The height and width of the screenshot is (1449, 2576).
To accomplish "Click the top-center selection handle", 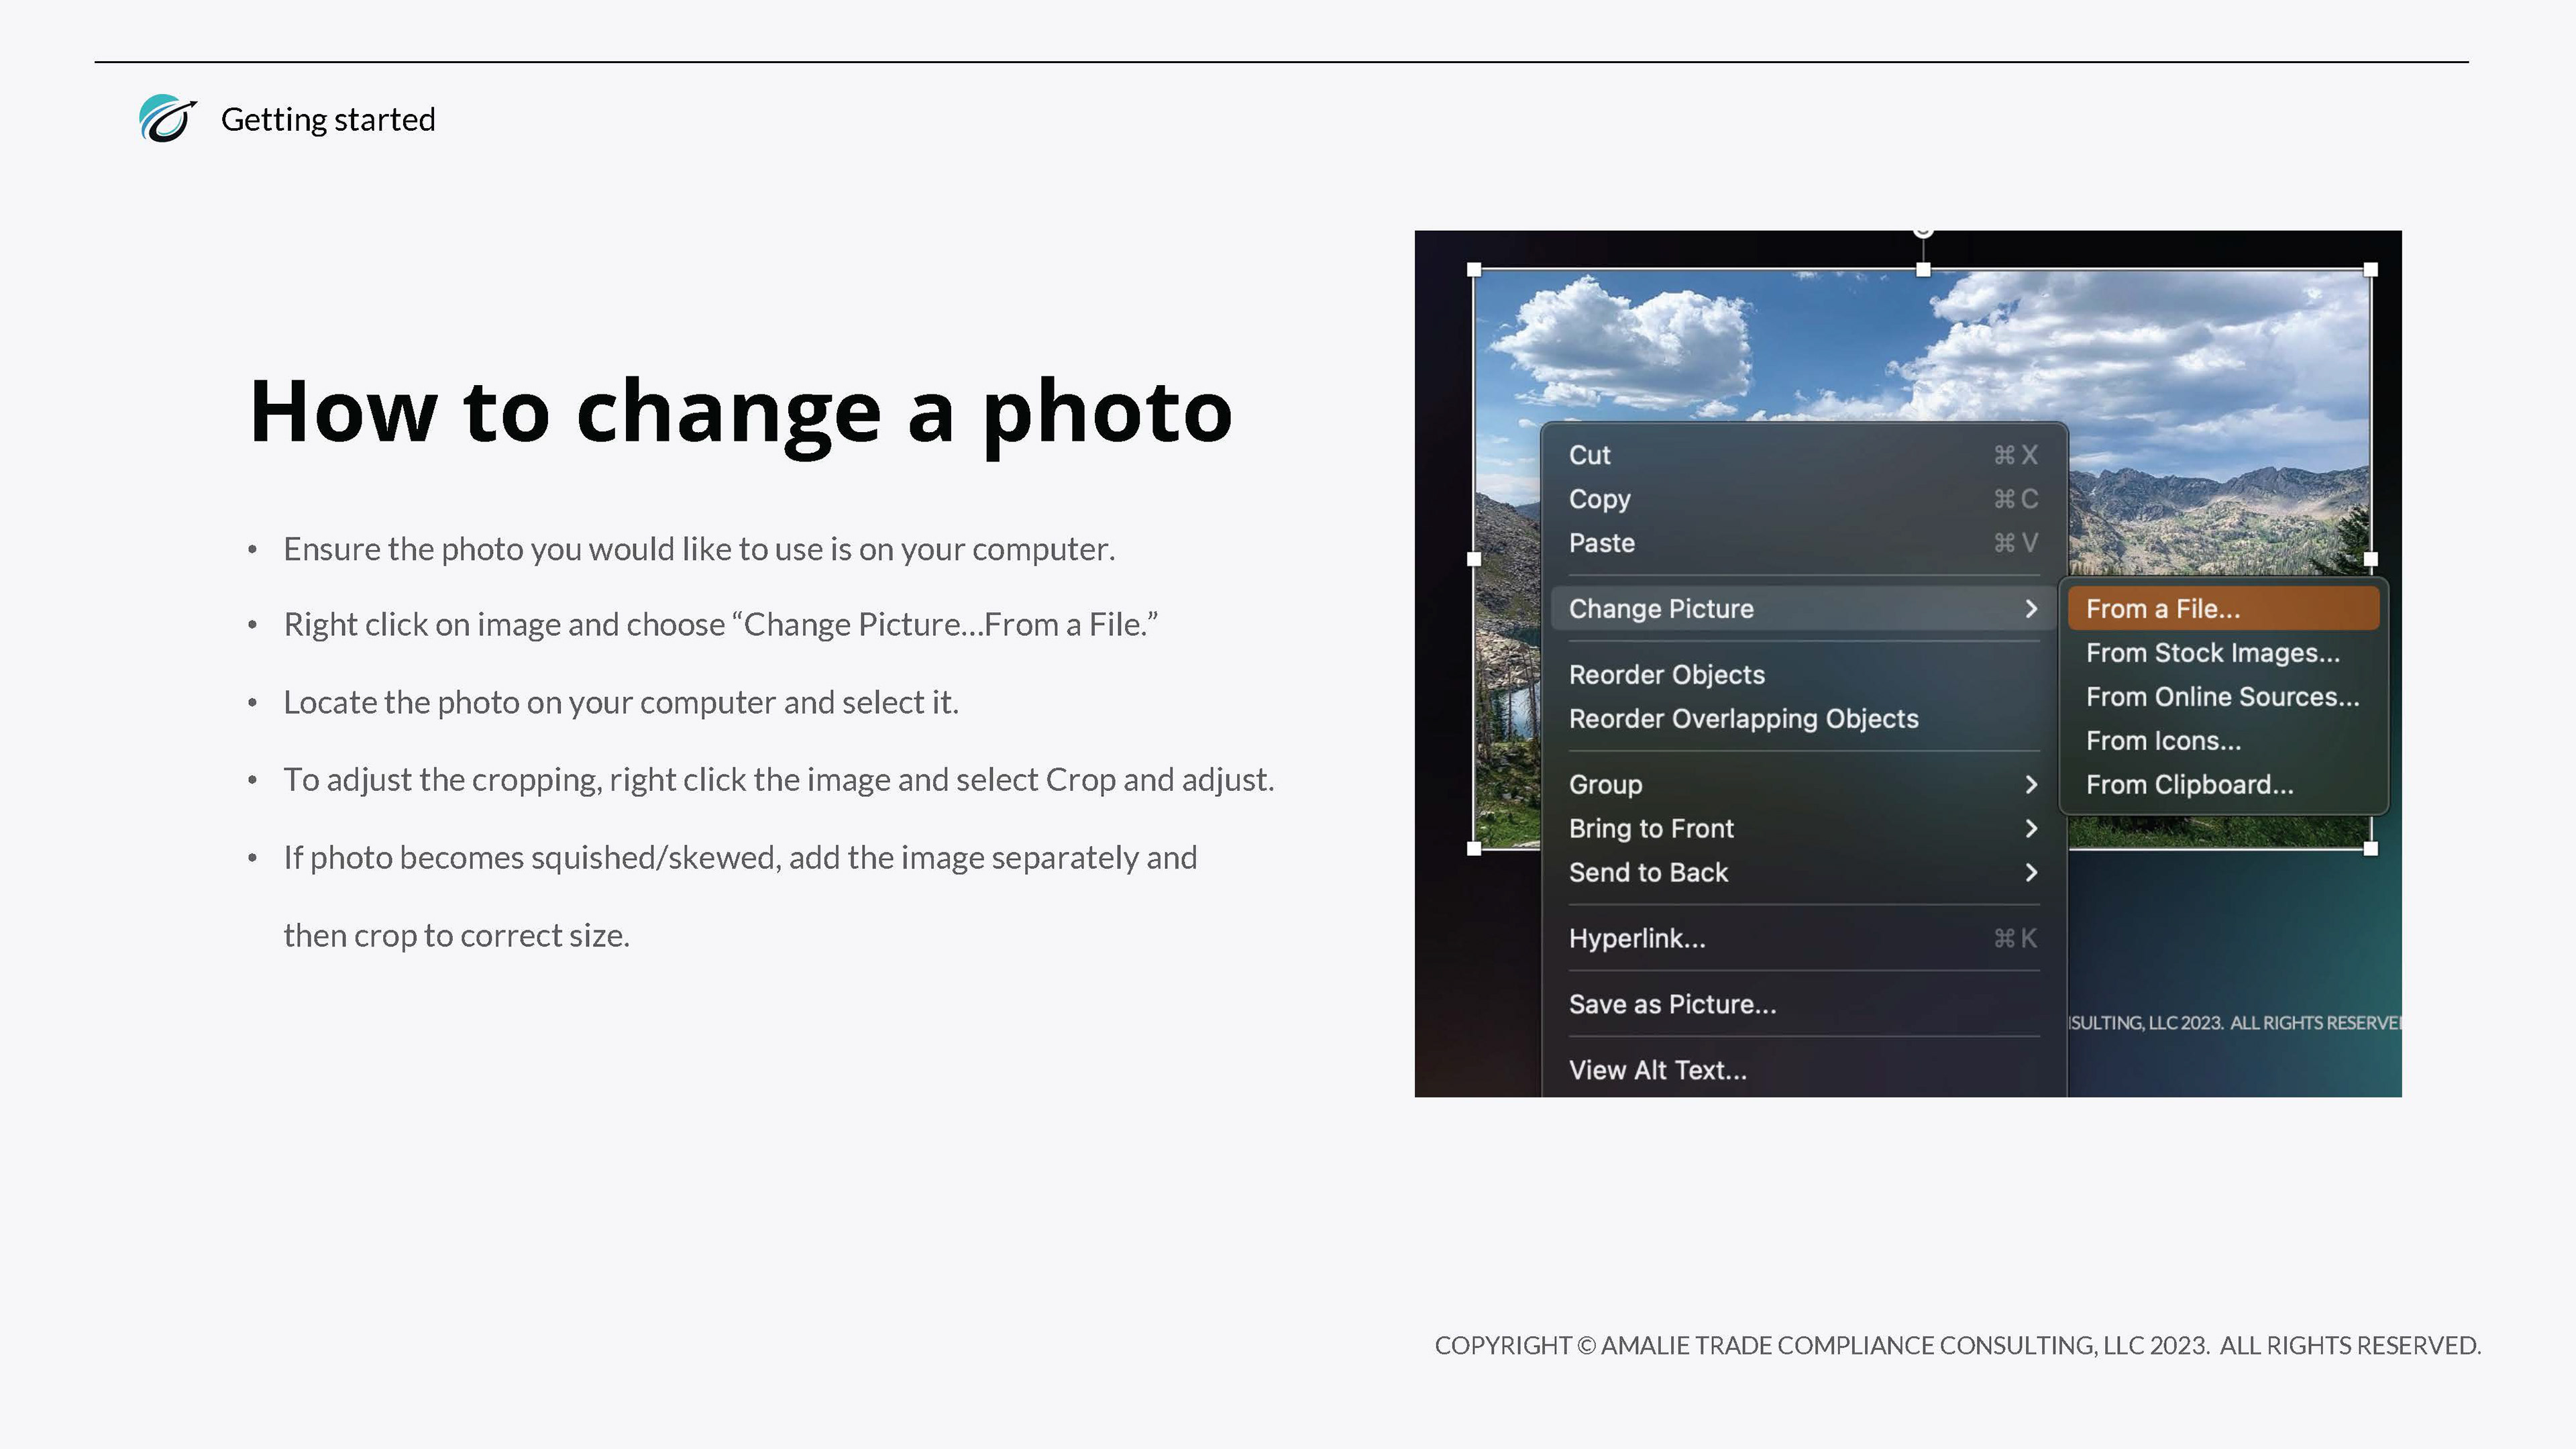I will (1923, 270).
